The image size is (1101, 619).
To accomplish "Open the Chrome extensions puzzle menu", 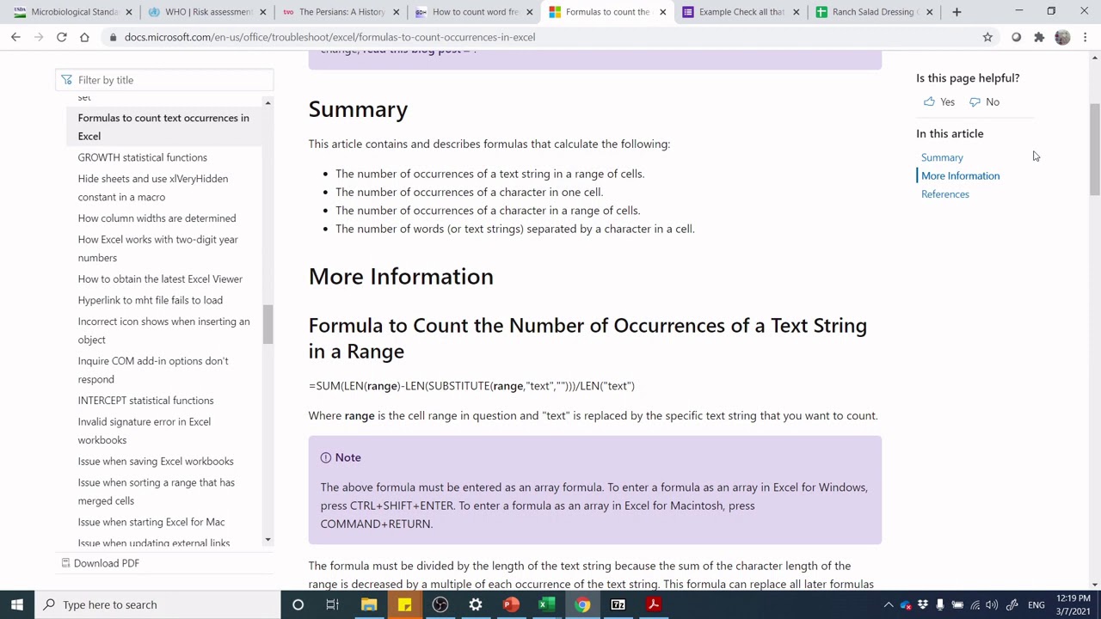I will (1039, 37).
